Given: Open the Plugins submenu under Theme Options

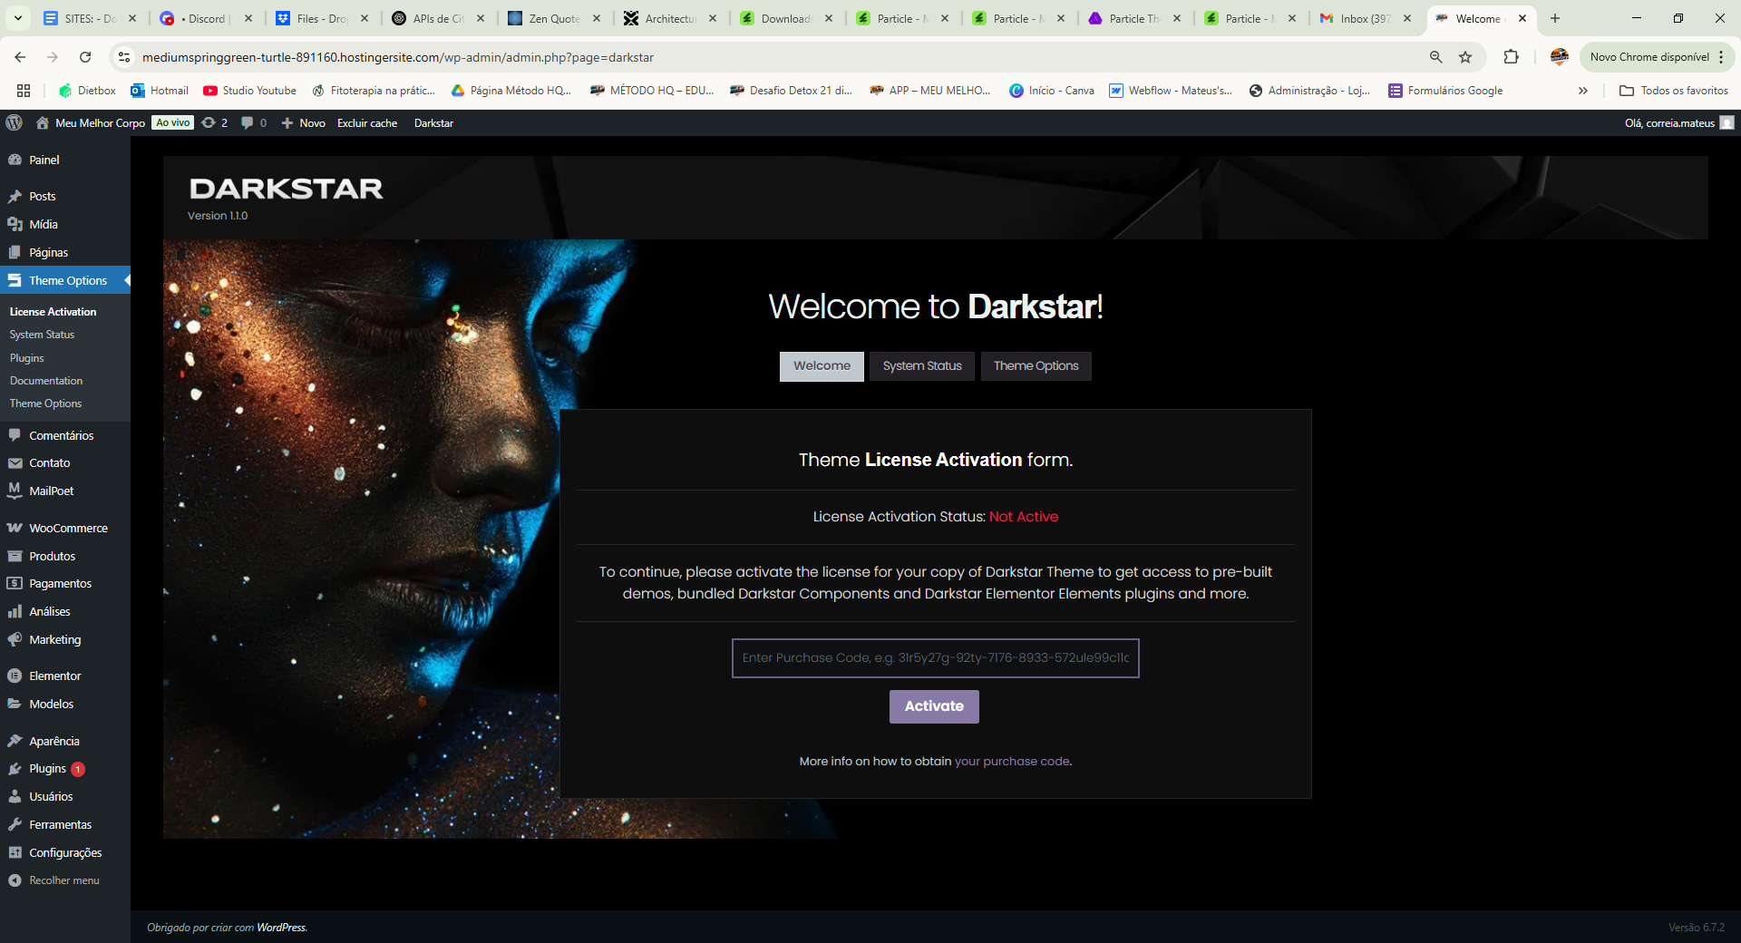Looking at the screenshot, I should [x=27, y=358].
